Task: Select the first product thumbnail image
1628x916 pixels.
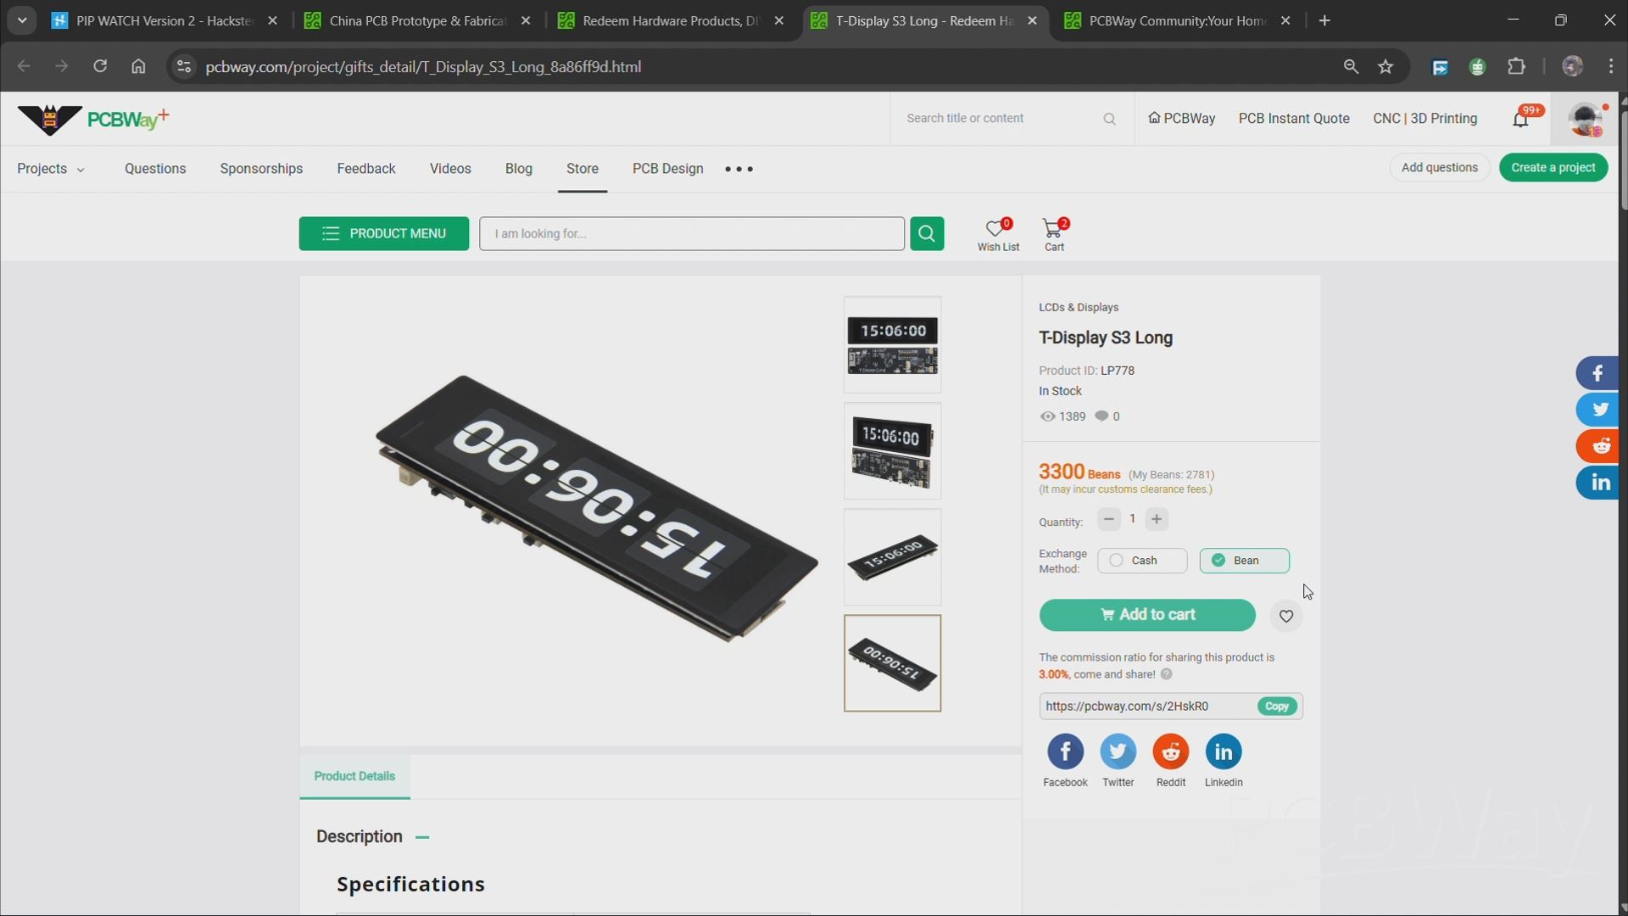Action: tap(892, 344)
